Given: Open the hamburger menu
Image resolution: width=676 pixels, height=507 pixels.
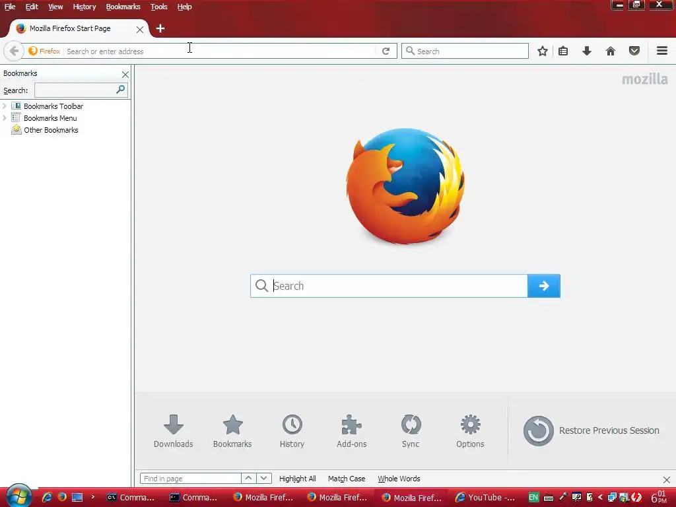Looking at the screenshot, I should [662, 51].
